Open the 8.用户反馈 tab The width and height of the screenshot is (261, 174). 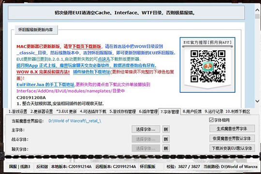[x=192, y=111]
